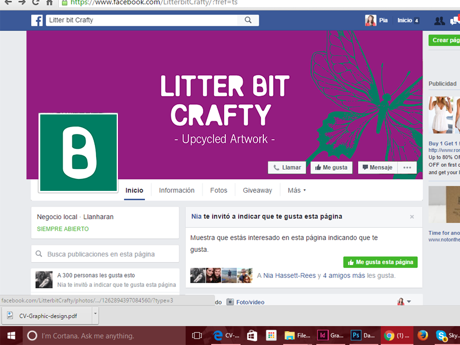Reload the page with the refresh icon
This screenshot has width=460, height=345.
[36, 3]
